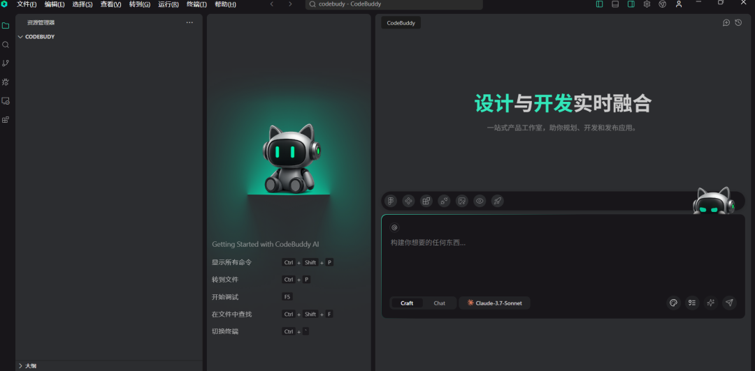Open the account user icon in title bar
The height and width of the screenshot is (371, 755).
[678, 4]
